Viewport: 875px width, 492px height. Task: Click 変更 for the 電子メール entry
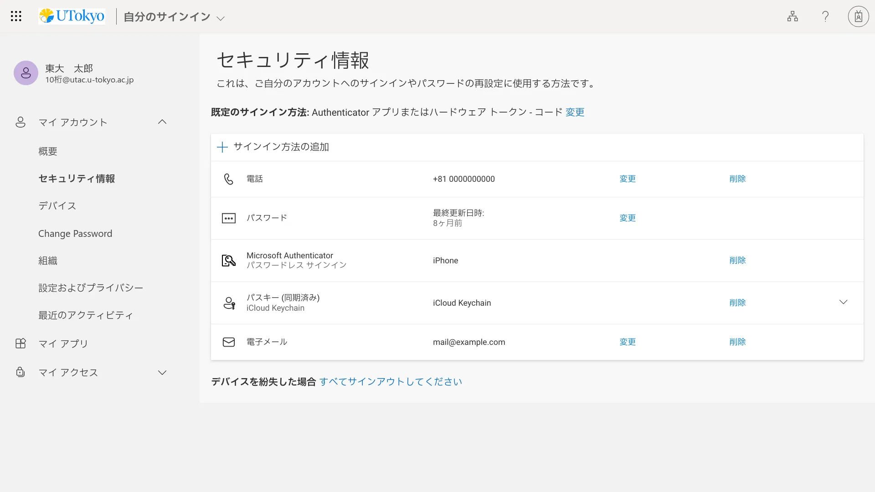click(627, 342)
